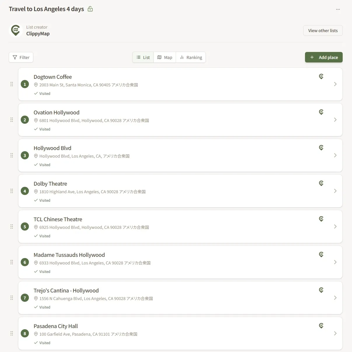Click the ClippyMap creator avatar logo

[16, 30]
